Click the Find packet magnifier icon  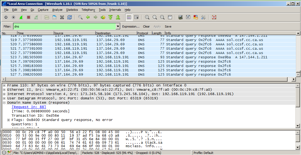(x=80, y=18)
